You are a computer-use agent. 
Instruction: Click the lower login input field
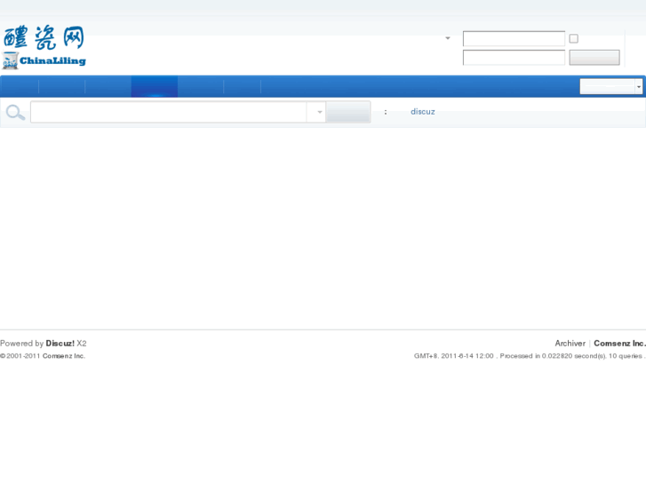pyautogui.click(x=514, y=58)
